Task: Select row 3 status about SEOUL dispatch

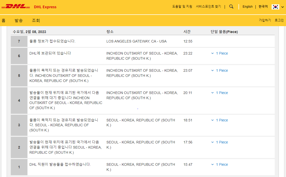Action: [x=64, y=125]
